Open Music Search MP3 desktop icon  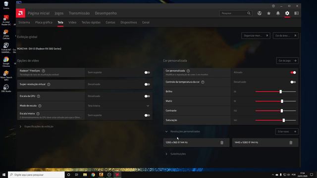tap(6, 76)
